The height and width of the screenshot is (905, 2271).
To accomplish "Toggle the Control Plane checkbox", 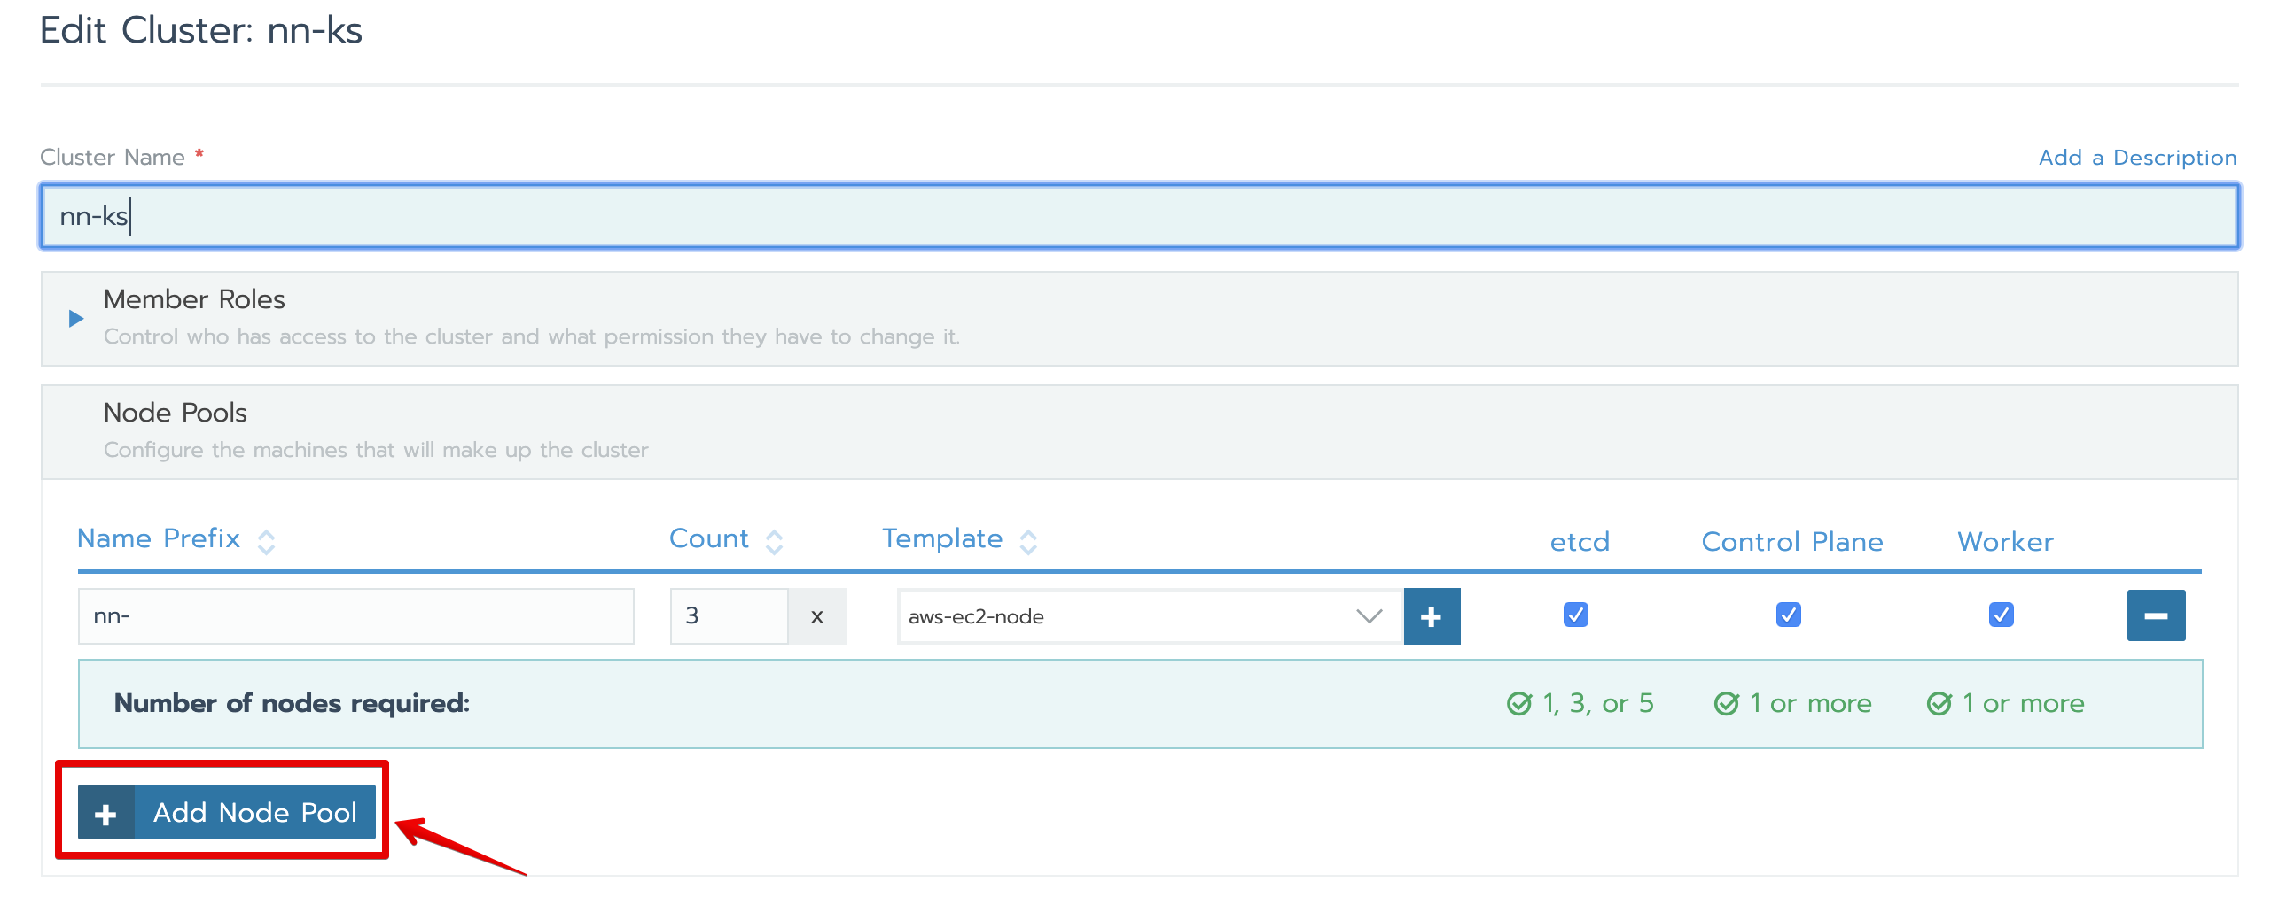I will (x=1788, y=615).
